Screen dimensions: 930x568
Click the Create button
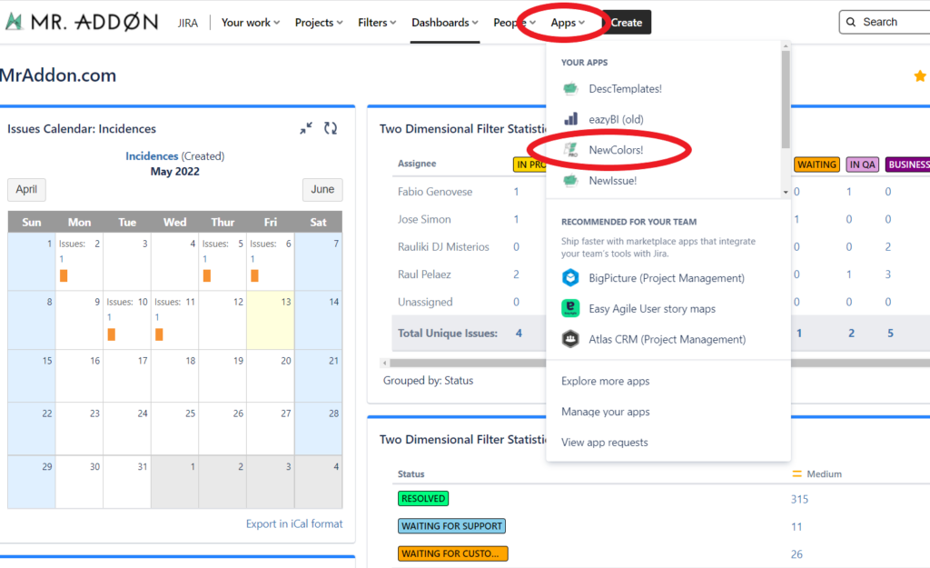(x=627, y=21)
